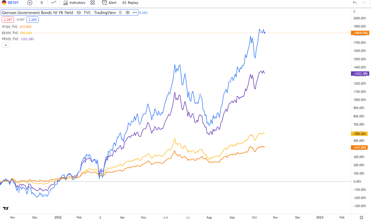The width and height of the screenshot is (371, 221).
Task: Toggle visibility eye for DE10Y series
Action: click(127, 13)
